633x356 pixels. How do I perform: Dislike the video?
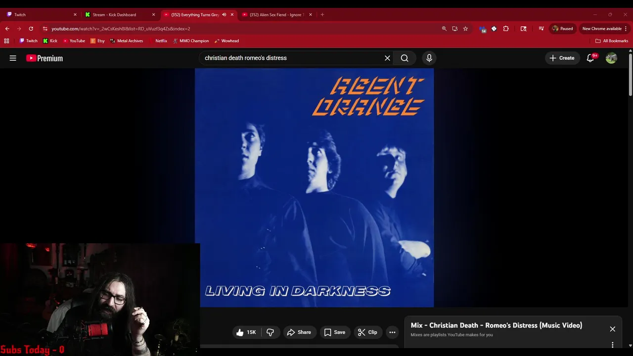click(x=270, y=332)
